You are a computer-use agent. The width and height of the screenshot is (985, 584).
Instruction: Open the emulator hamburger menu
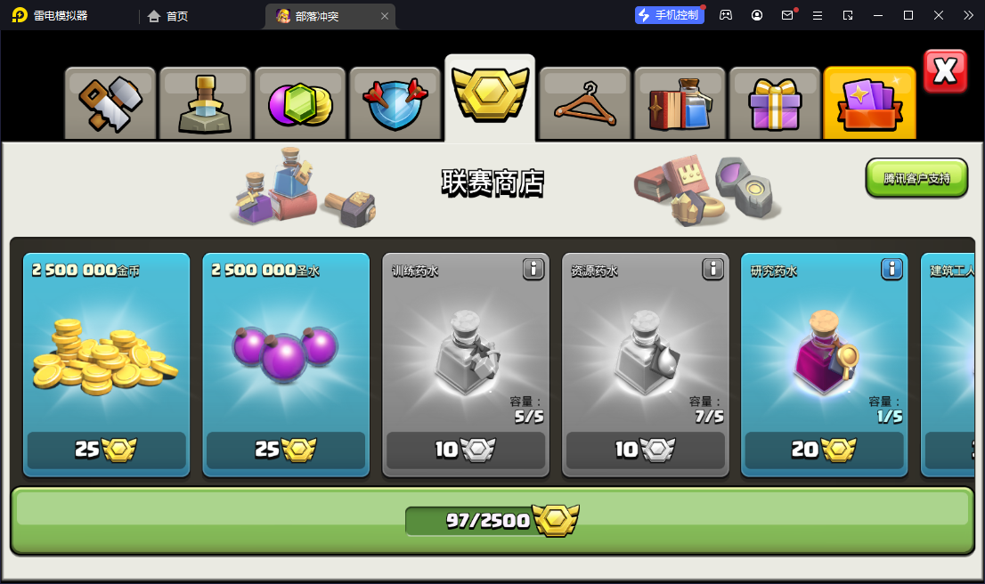point(818,15)
